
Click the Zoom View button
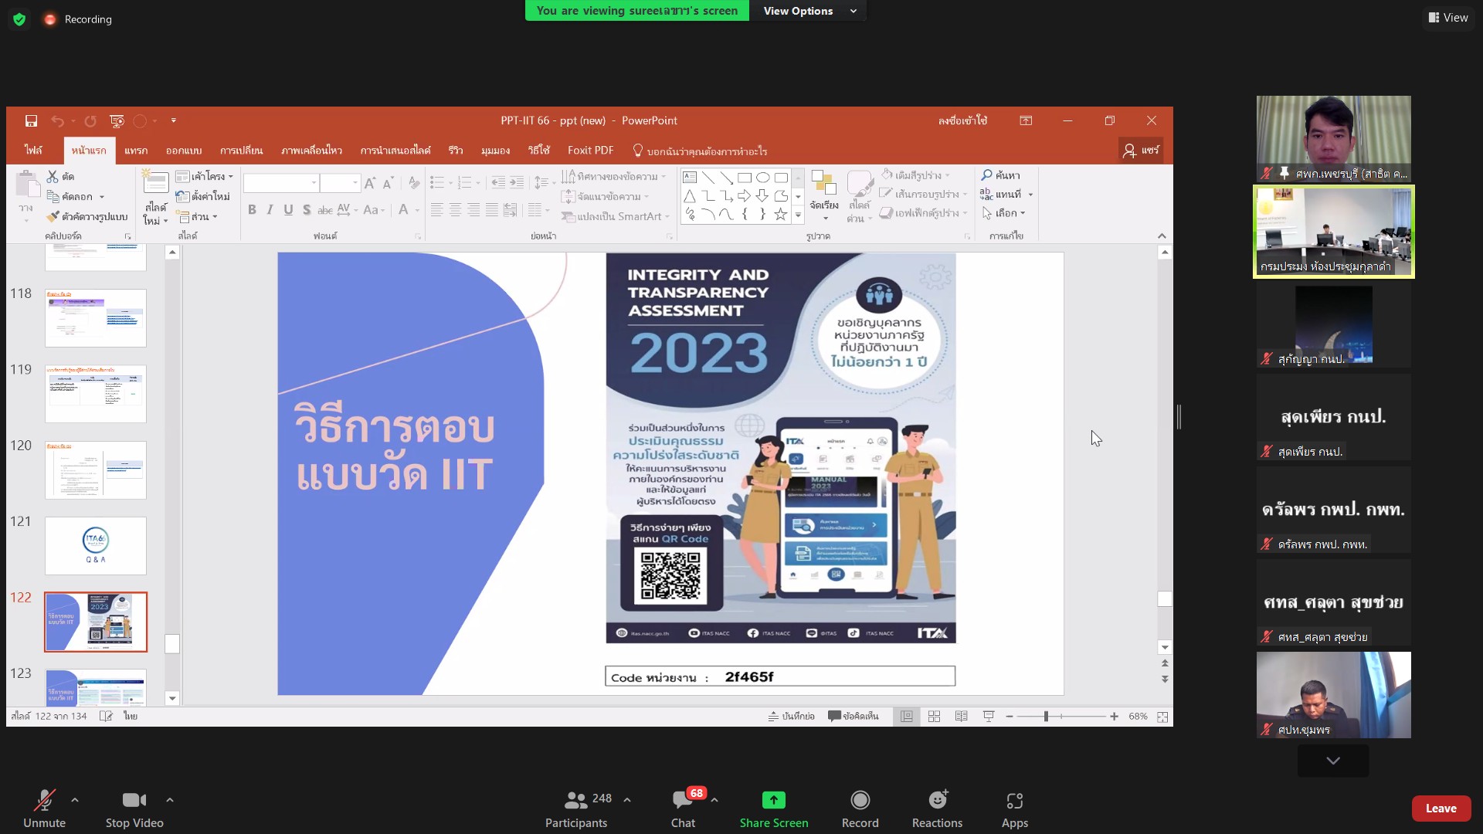1448,17
